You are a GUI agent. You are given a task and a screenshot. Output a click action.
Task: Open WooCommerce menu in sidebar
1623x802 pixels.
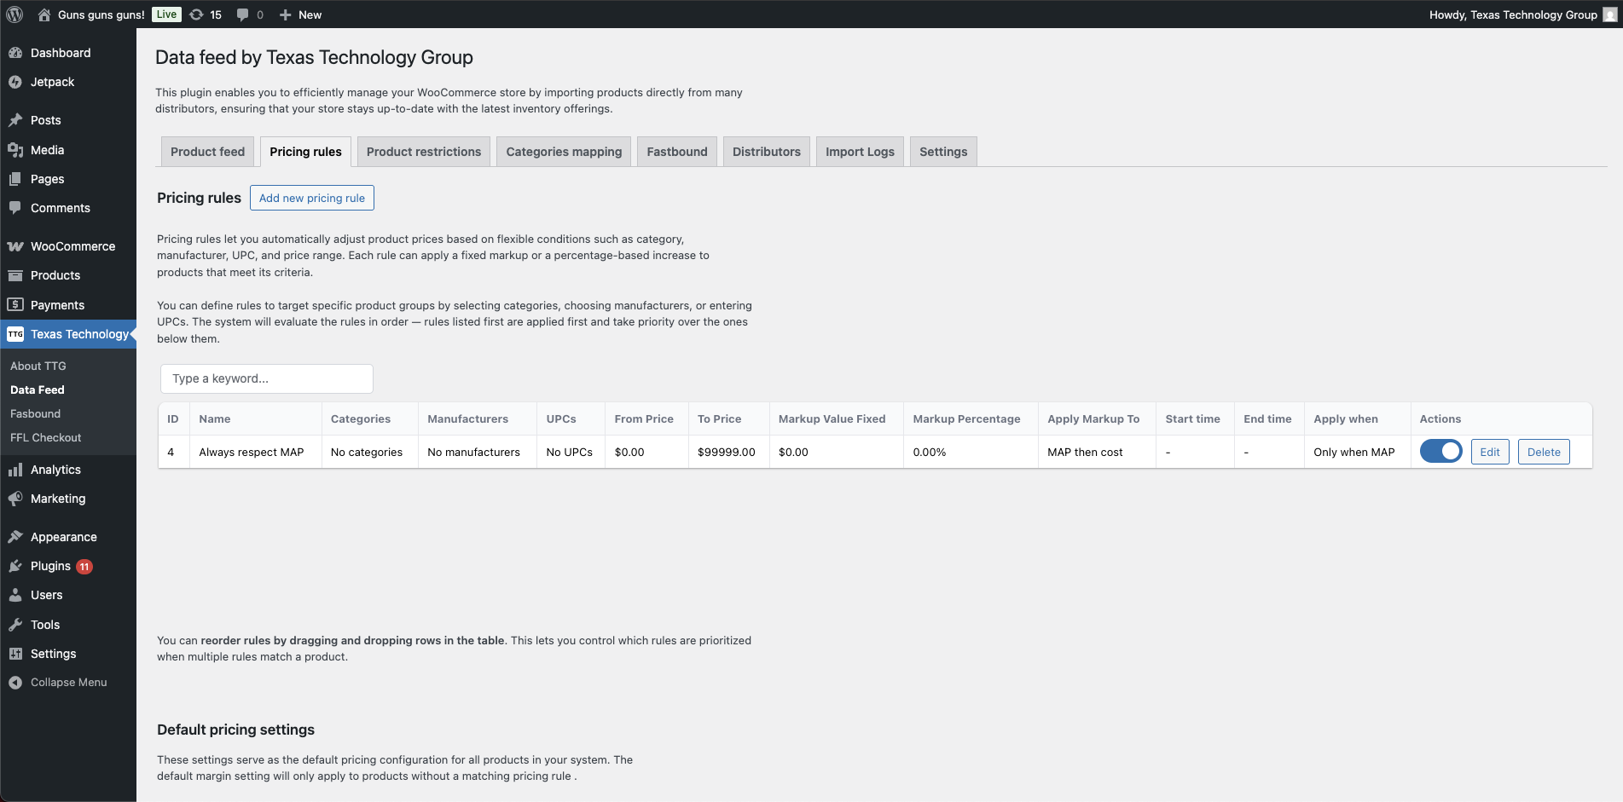(72, 246)
